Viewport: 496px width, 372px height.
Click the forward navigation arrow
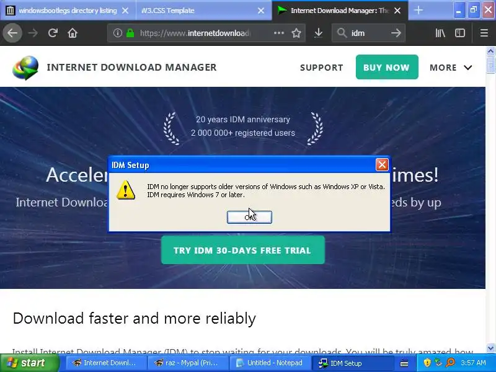(x=33, y=33)
